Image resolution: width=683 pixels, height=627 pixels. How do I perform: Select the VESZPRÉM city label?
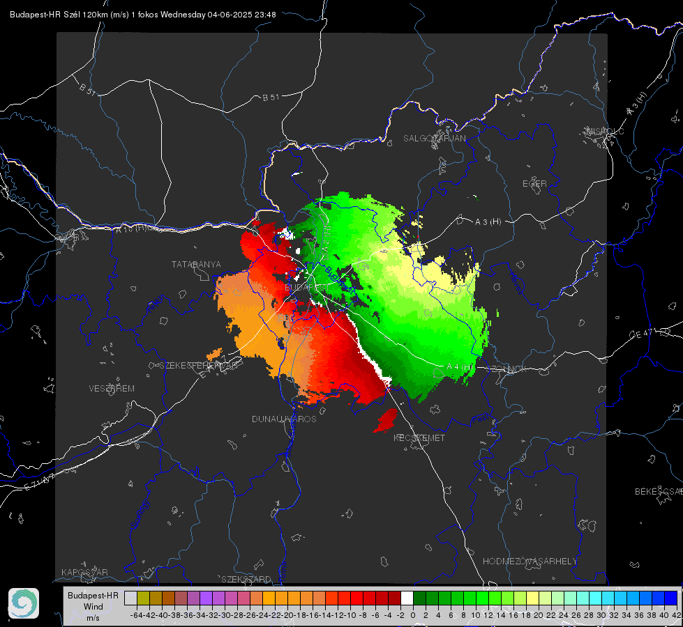(x=112, y=389)
